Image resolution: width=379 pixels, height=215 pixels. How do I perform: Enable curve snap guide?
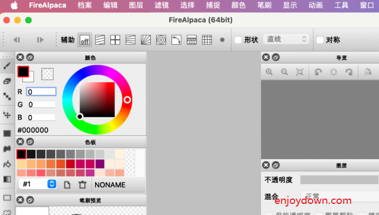coord(176,40)
